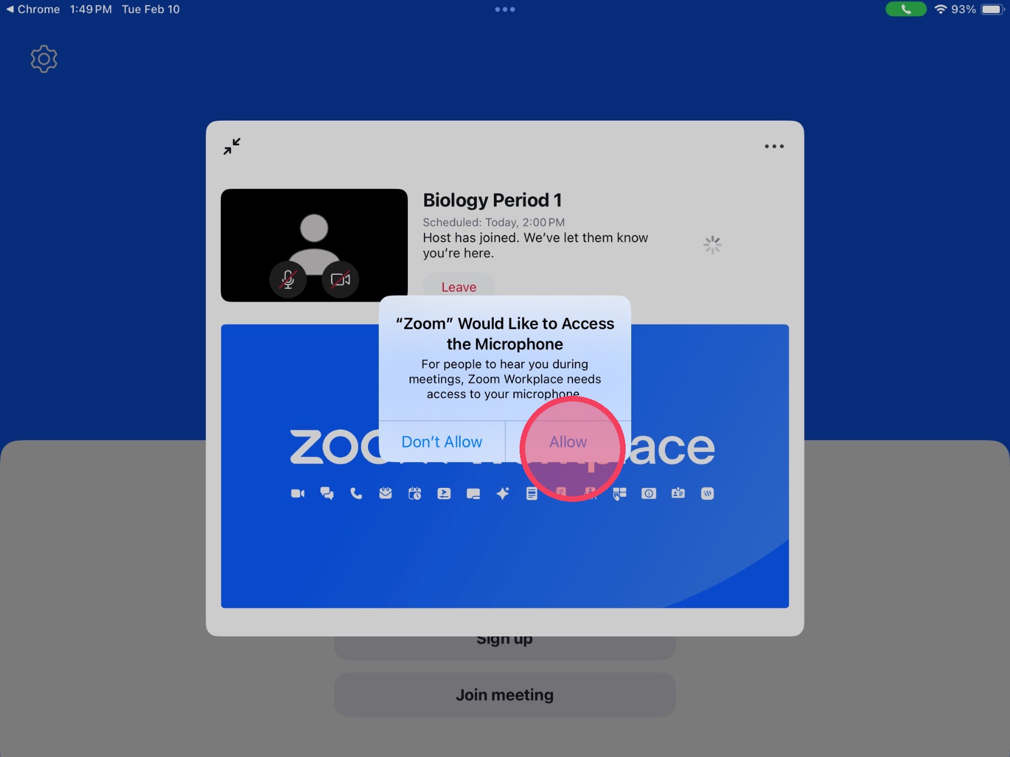The image size is (1010, 757).
Task: Tap the self-view video preview thumbnail
Action: point(314,245)
